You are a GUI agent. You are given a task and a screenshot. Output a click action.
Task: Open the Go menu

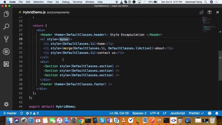click(x=57, y=2)
